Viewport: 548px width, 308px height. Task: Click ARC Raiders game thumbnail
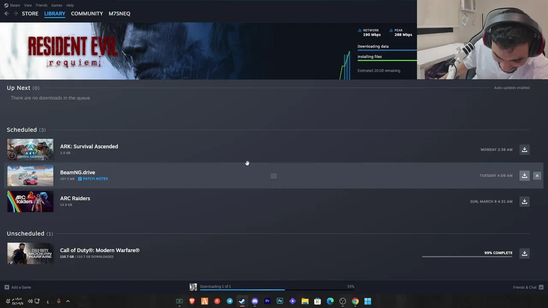click(x=30, y=201)
